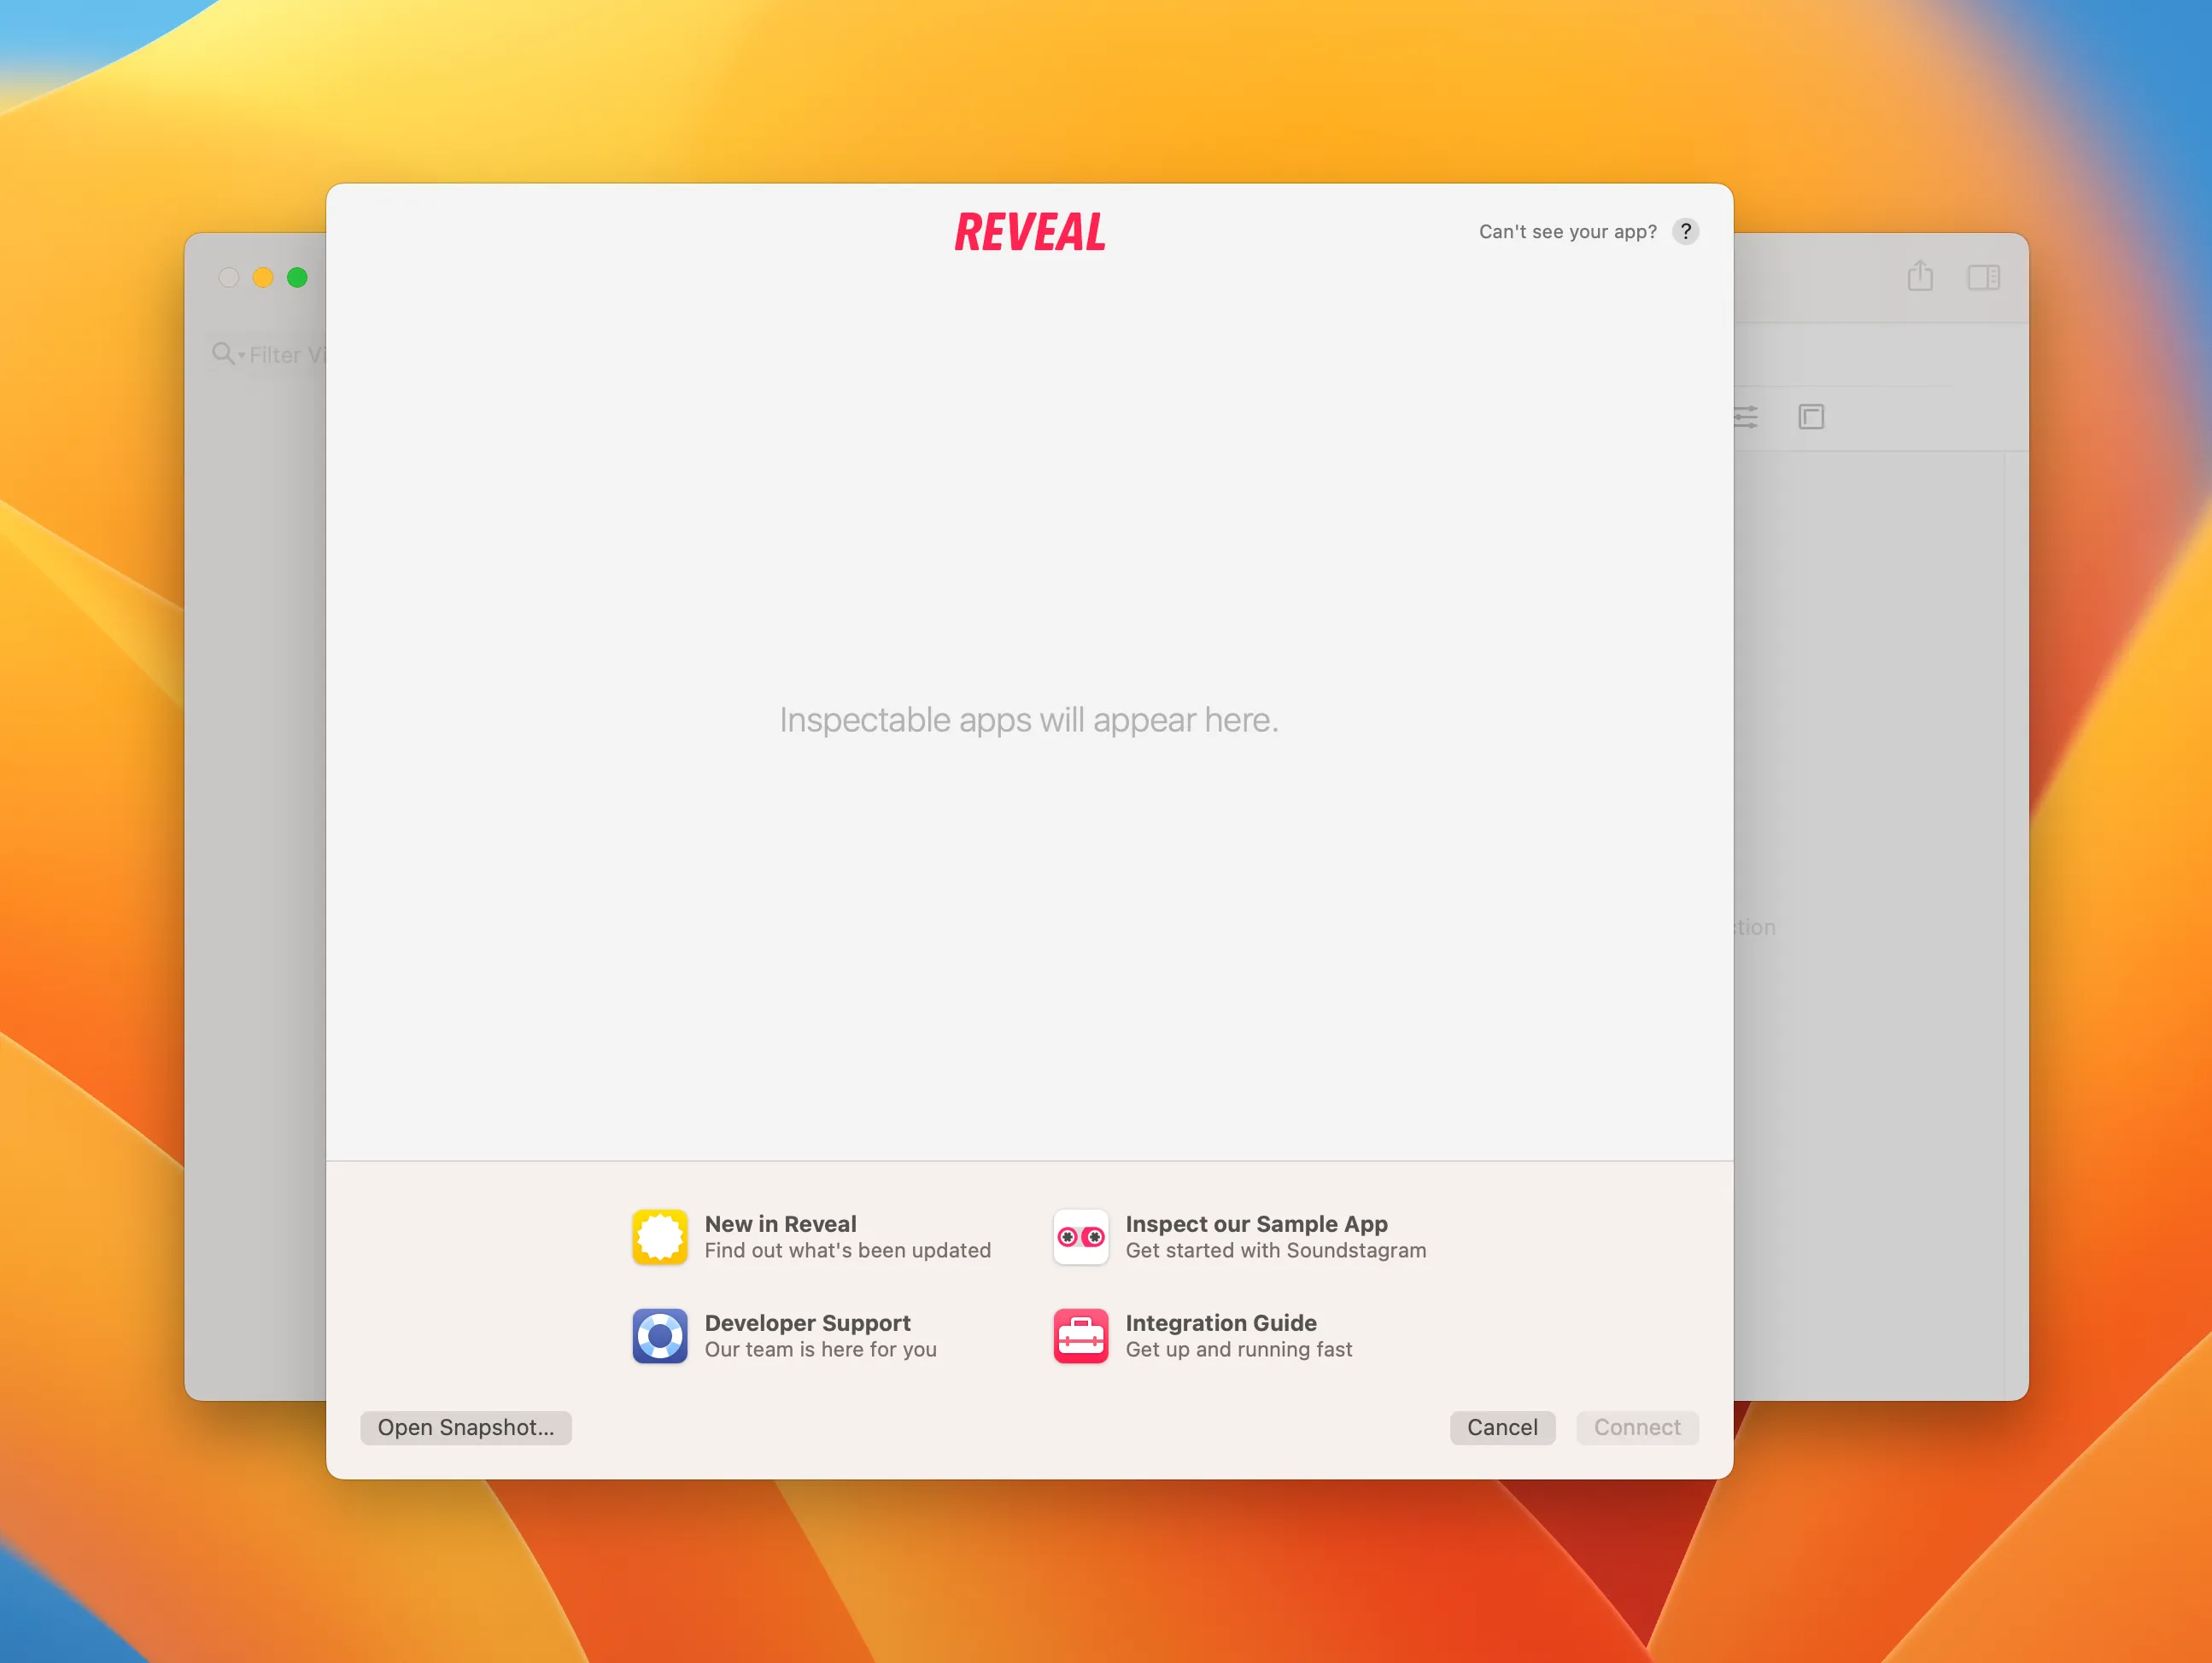Click the green zoom button in background window

pos(297,277)
